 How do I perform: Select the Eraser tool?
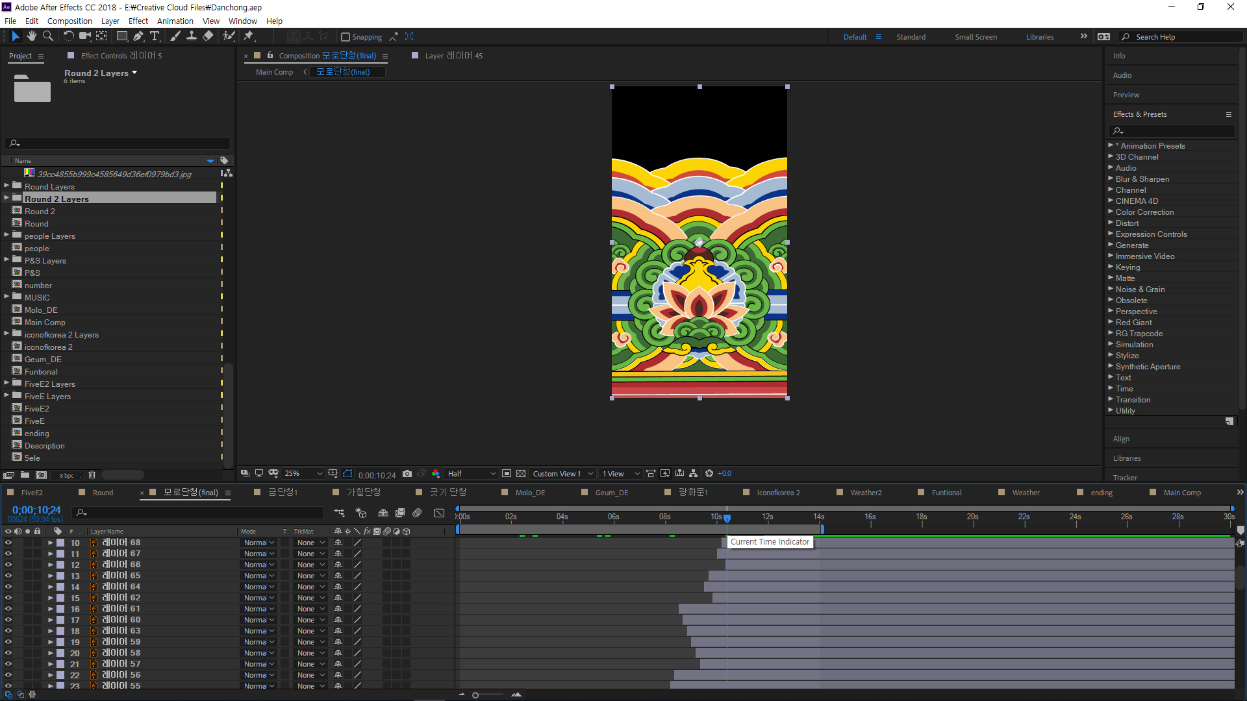coord(208,36)
